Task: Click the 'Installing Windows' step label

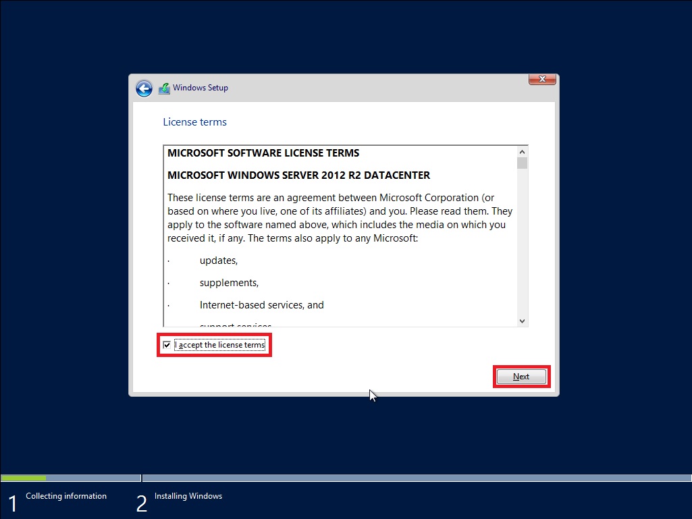Action: (188, 496)
